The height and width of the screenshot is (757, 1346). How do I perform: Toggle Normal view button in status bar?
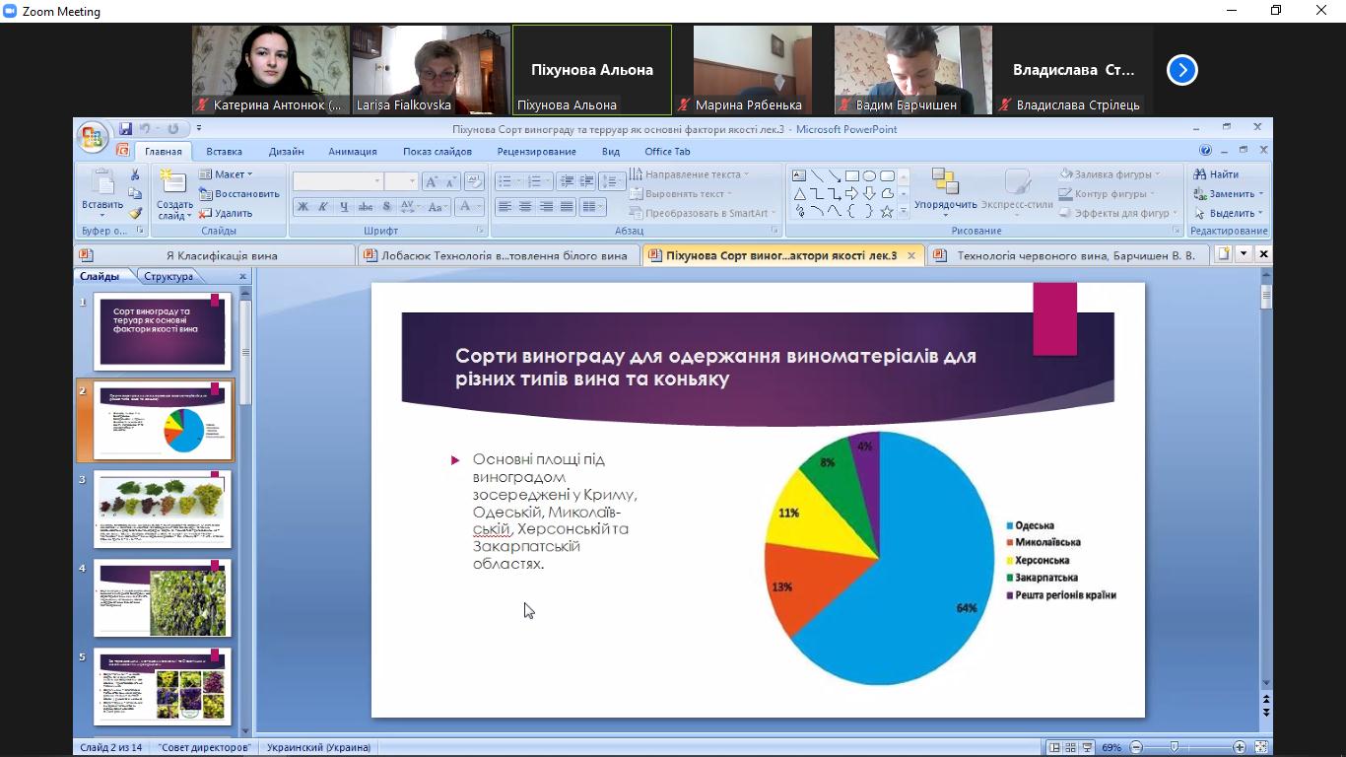1054,747
